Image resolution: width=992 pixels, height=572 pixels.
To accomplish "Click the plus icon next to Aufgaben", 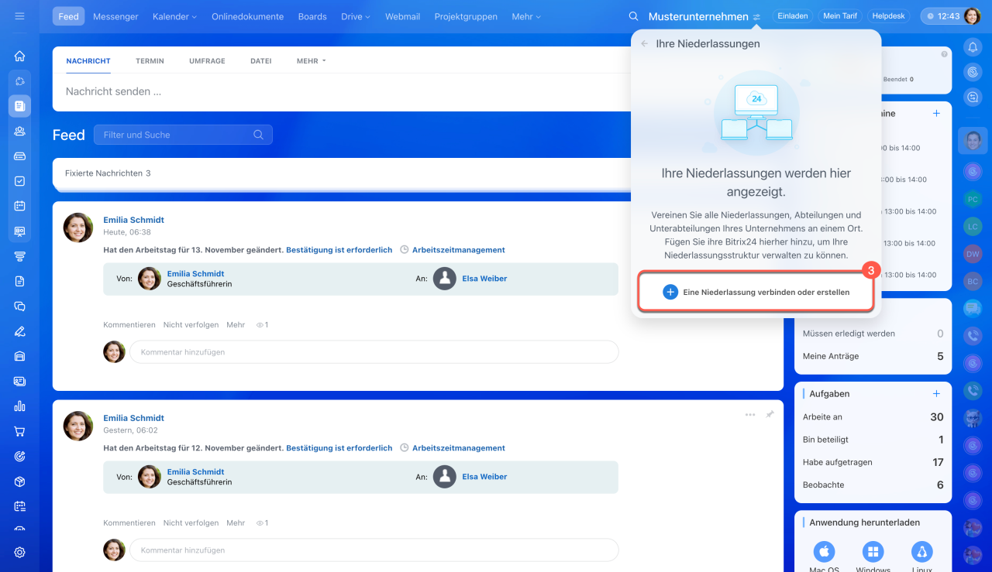I will click(x=936, y=393).
